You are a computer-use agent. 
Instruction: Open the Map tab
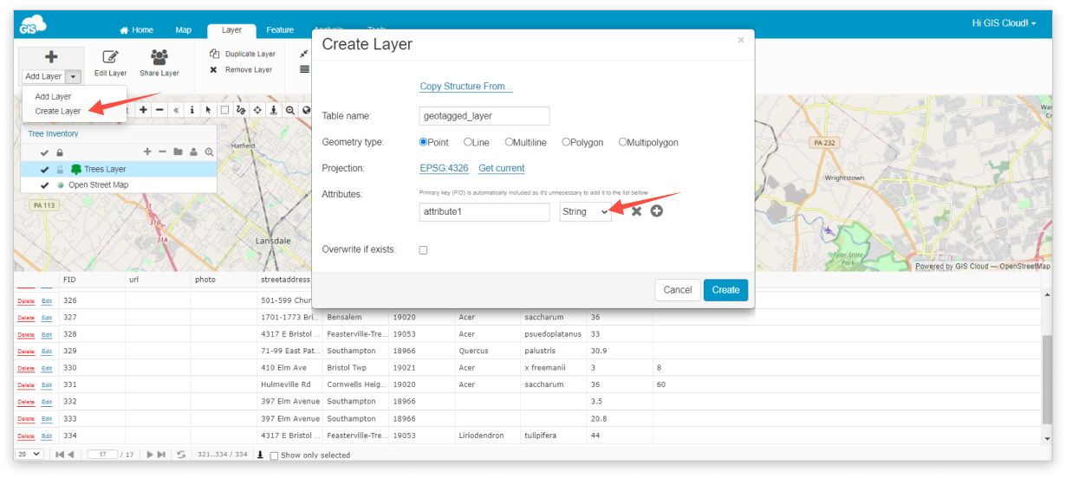[x=183, y=30]
